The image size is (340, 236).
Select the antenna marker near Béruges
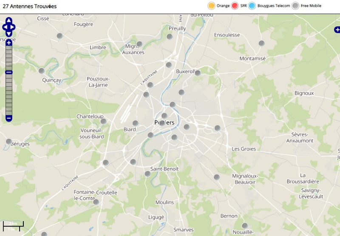click(9, 142)
